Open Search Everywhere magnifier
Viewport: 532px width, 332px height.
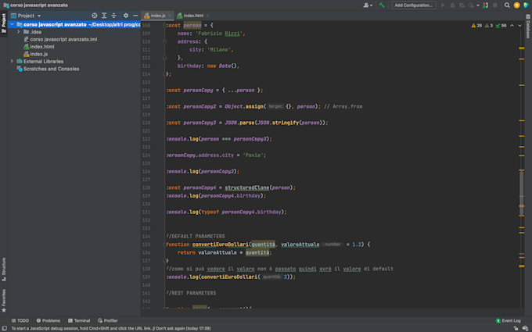coord(507,5)
